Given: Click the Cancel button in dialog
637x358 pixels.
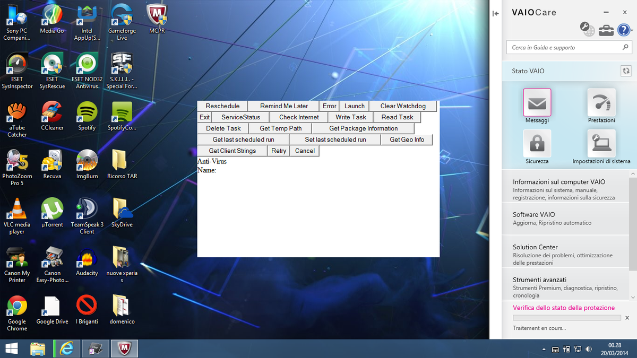Looking at the screenshot, I should pyautogui.click(x=305, y=151).
